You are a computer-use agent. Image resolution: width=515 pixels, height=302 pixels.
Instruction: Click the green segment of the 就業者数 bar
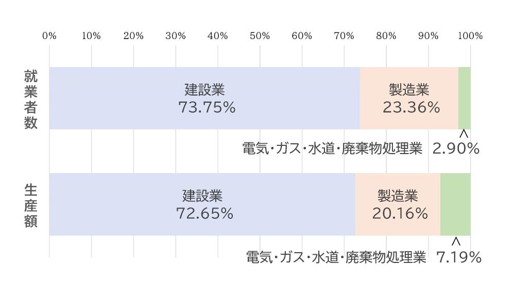[x=464, y=98]
